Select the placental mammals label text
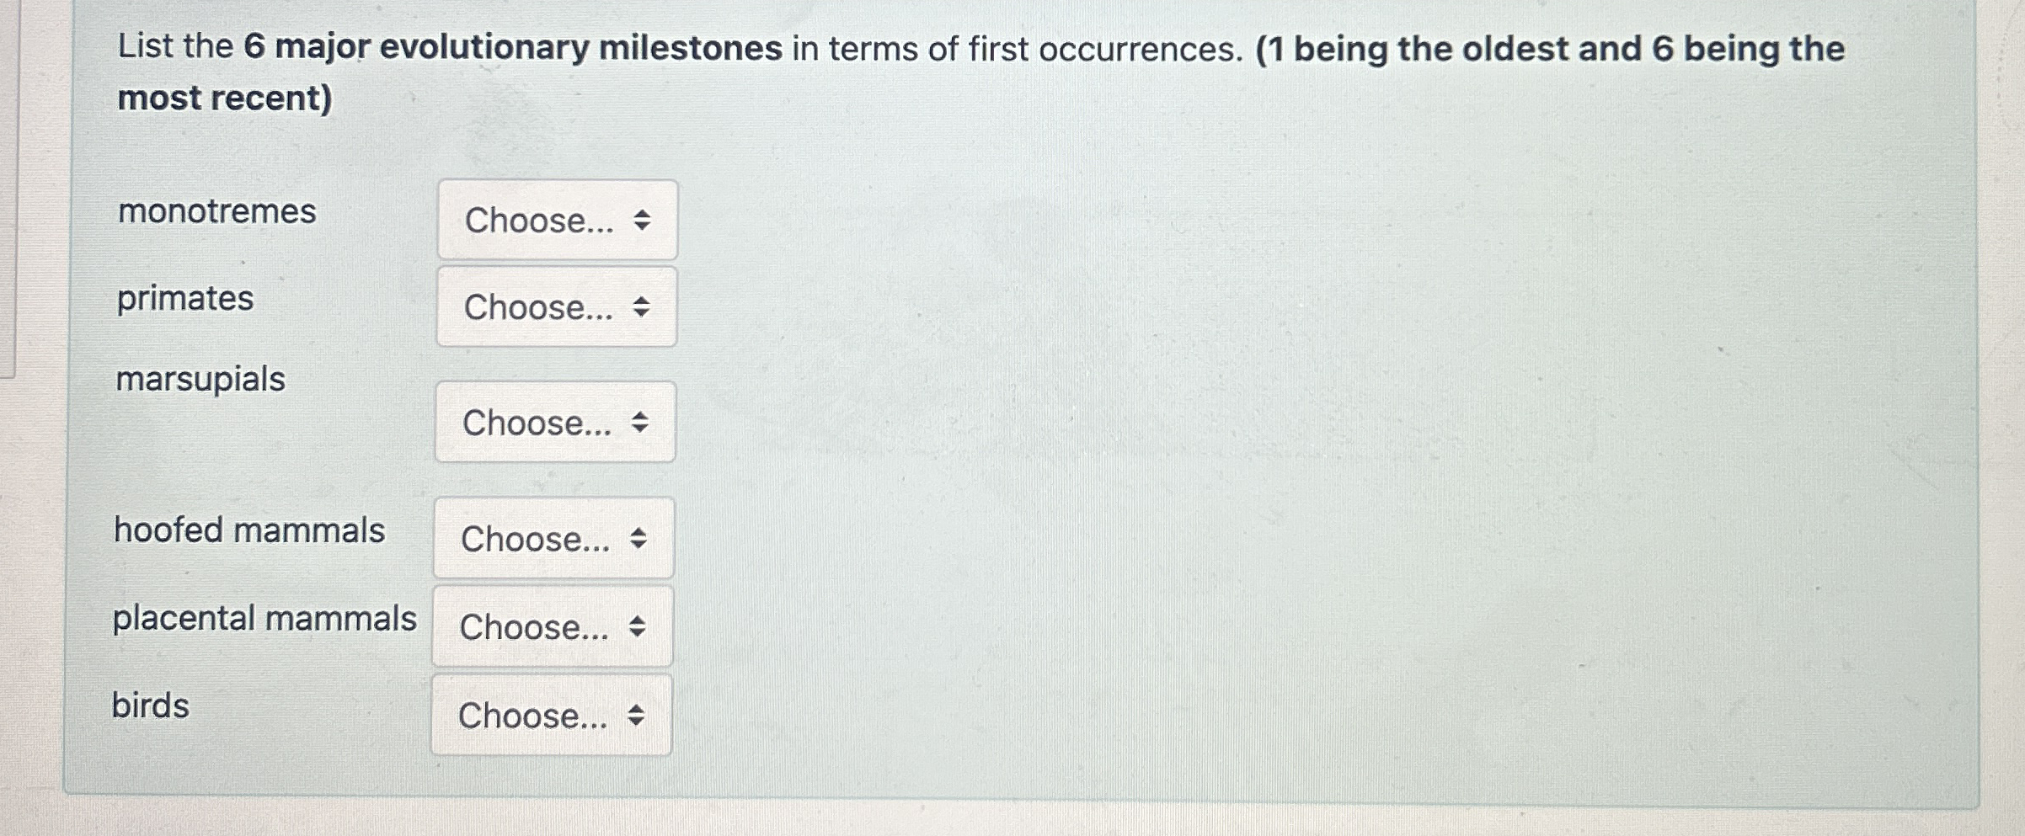This screenshot has width=2025, height=836. (266, 617)
